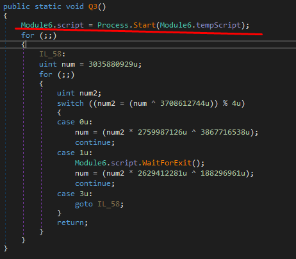Click the Q3 method name
This screenshot has height=259, width=296.
click(x=93, y=6)
